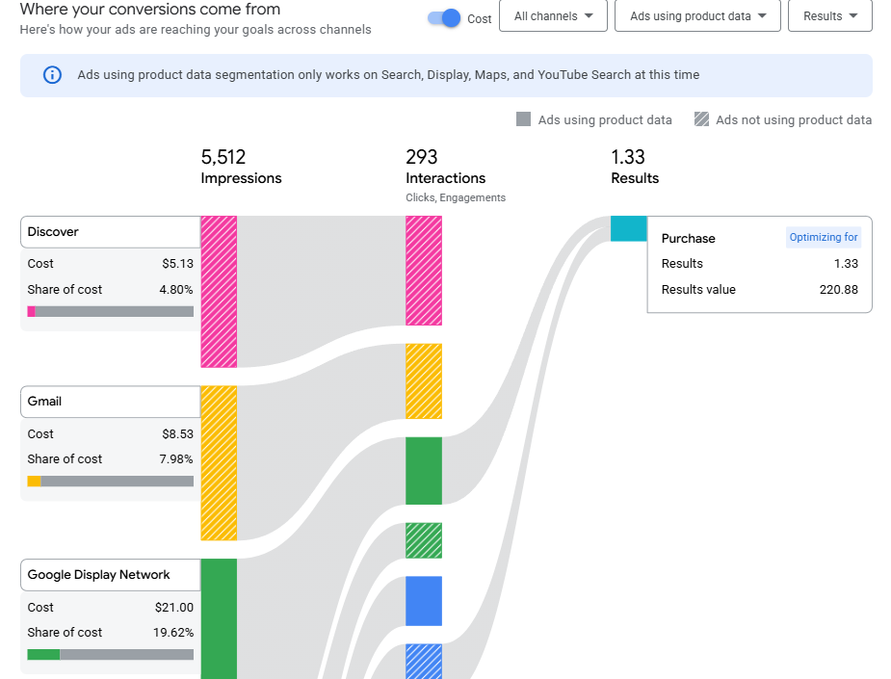The image size is (891, 679).
Task: Open the Results metric dropdown
Action: 827,16
